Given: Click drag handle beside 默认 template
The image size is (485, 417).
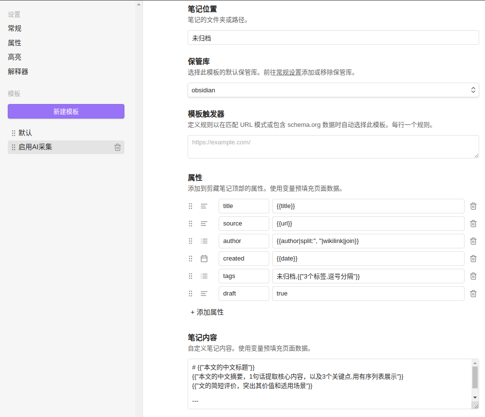Looking at the screenshot, I should [x=14, y=133].
